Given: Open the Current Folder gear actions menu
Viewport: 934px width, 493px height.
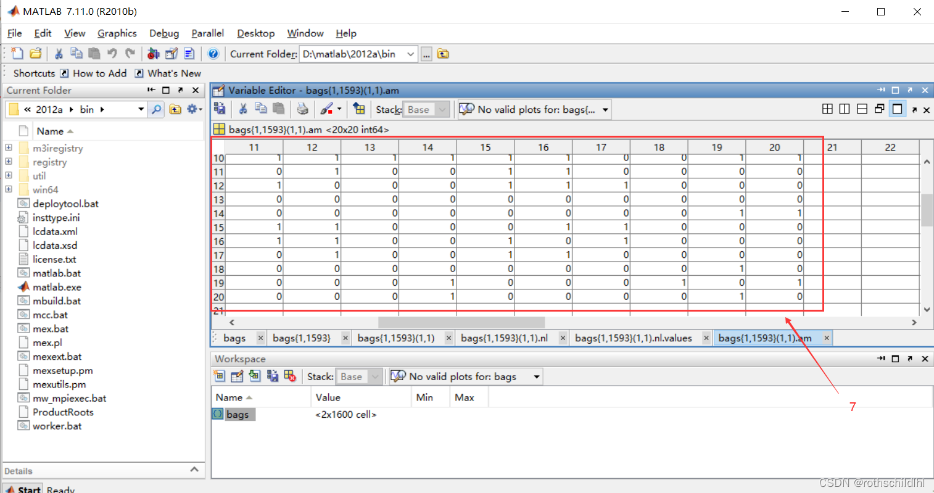Looking at the screenshot, I should tap(194, 109).
